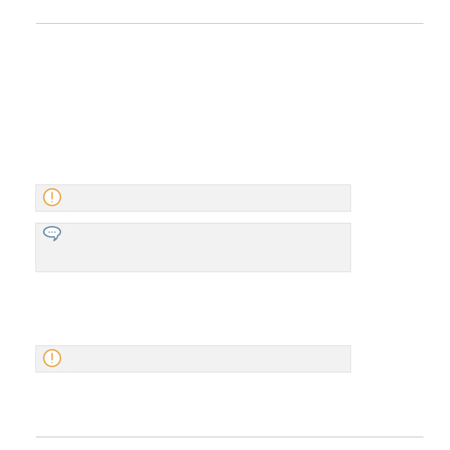Select the three dots inside the speech bubble
The width and height of the screenshot is (450, 450).
point(52,232)
